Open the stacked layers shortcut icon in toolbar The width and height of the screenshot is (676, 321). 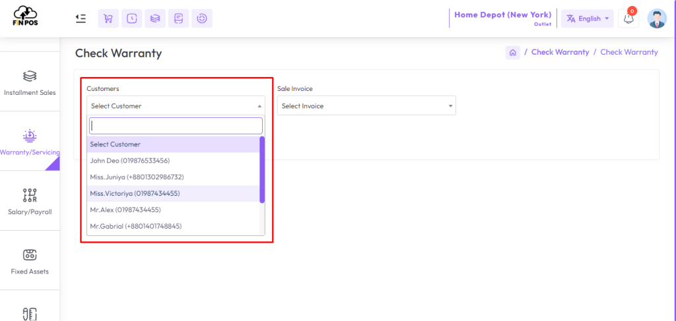point(155,18)
